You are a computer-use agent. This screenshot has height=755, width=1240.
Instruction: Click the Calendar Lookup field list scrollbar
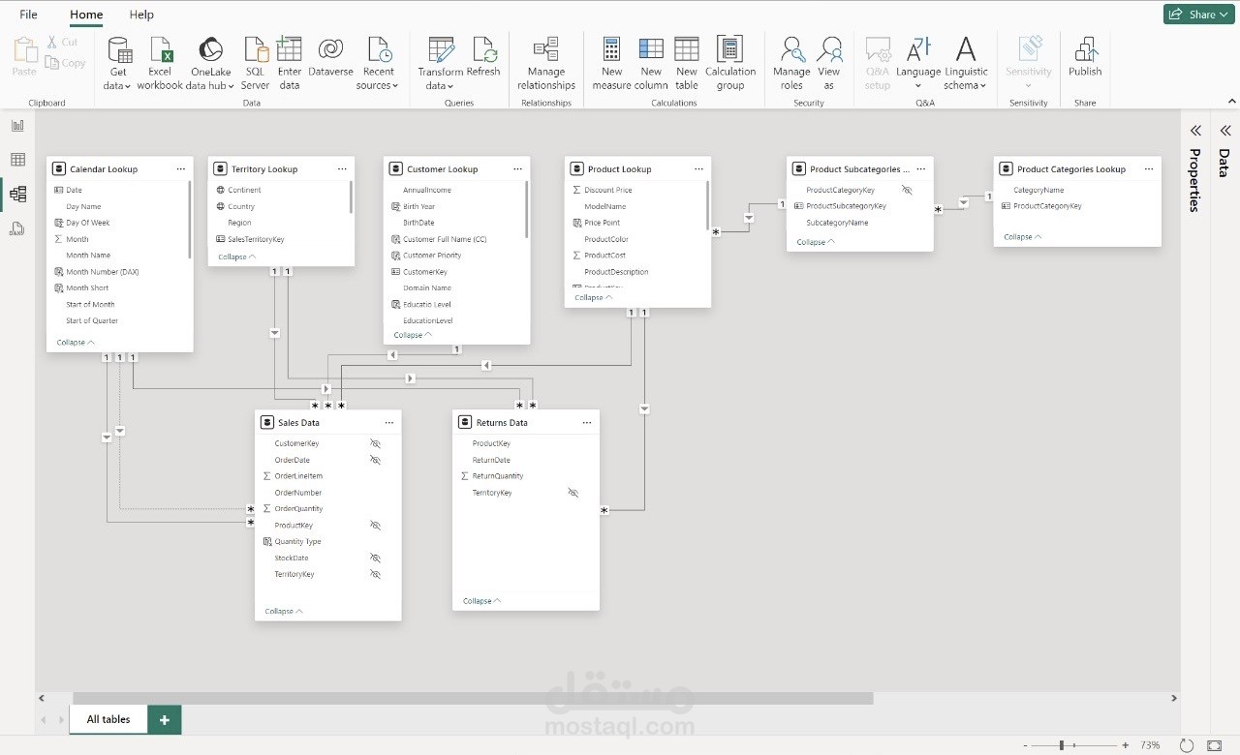(x=190, y=220)
